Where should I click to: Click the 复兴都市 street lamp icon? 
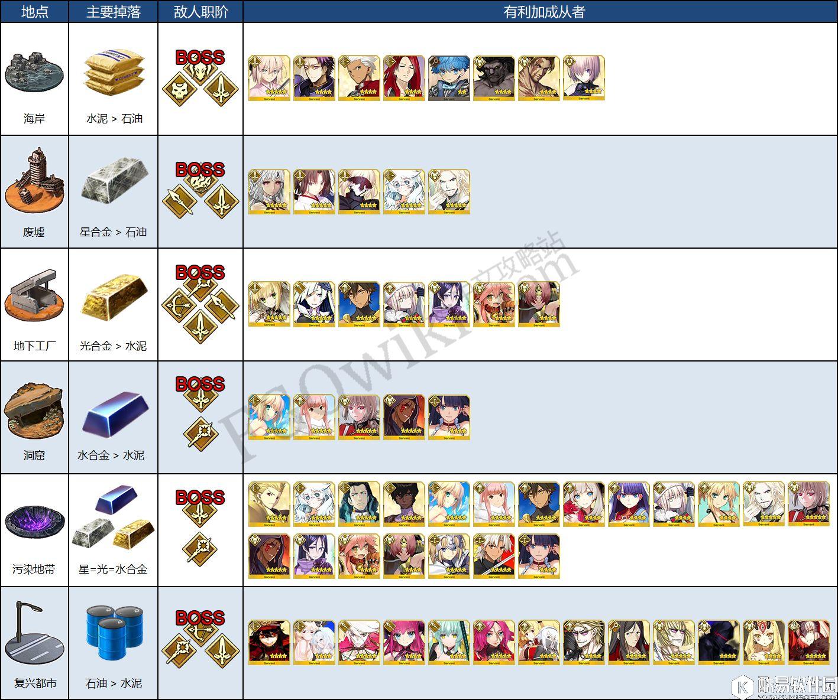pos(35,637)
